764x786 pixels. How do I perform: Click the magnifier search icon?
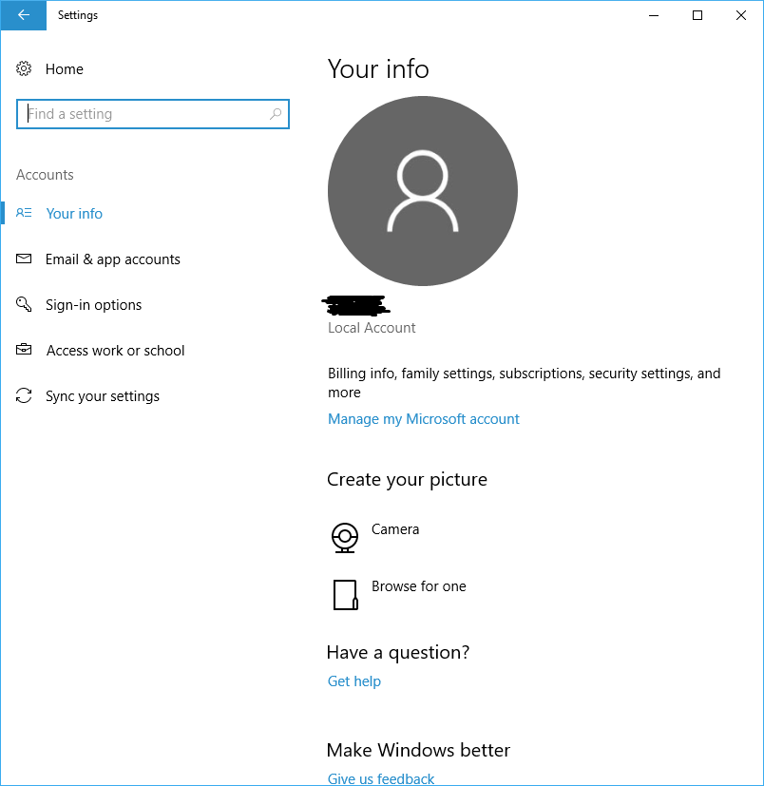pos(276,114)
